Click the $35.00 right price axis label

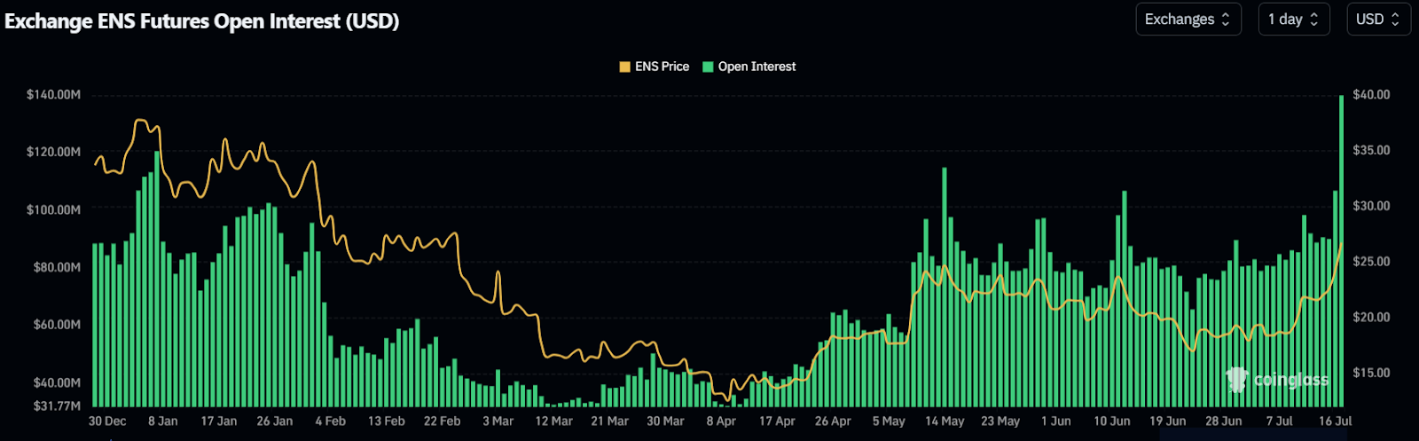coord(1372,150)
